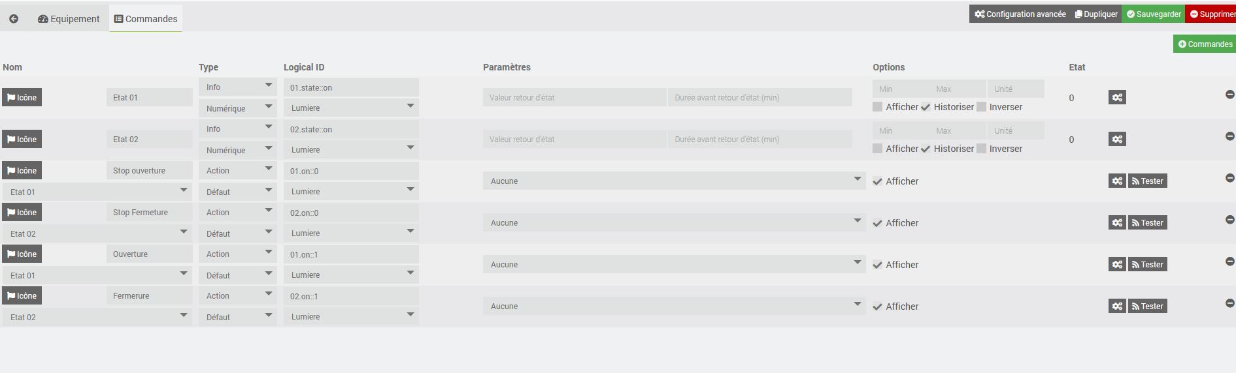Test the Ouverture command
This screenshot has height=373, width=1236.
click(x=1147, y=265)
